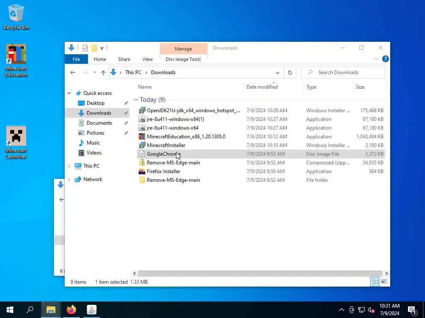425x318 pixels.
Task: Switch to Details view layout
Action: click(x=375, y=282)
